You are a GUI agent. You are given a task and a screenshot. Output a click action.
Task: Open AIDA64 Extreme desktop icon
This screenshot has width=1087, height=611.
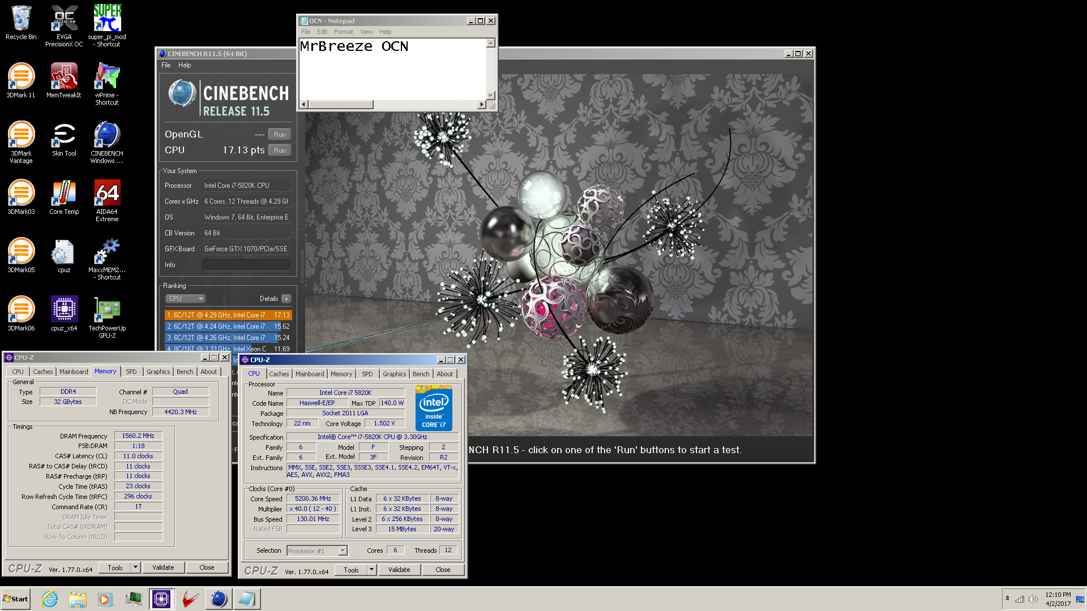107,201
